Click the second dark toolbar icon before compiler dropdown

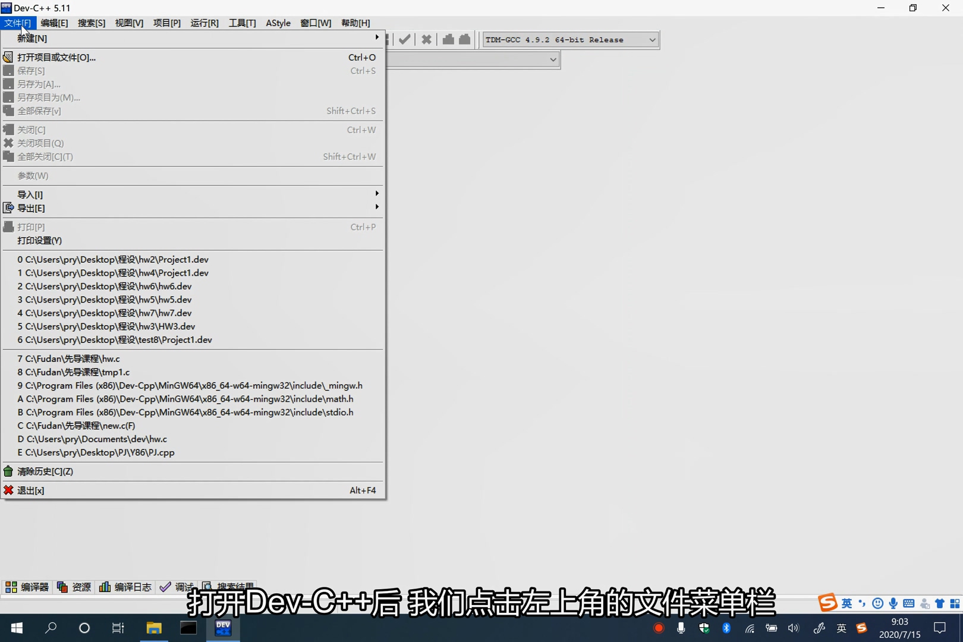point(464,39)
